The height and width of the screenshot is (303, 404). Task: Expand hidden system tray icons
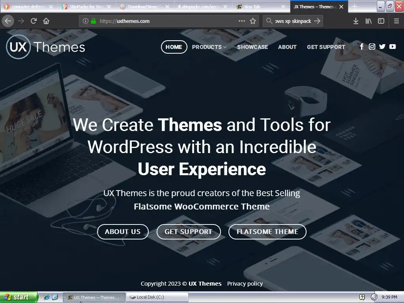374,297
